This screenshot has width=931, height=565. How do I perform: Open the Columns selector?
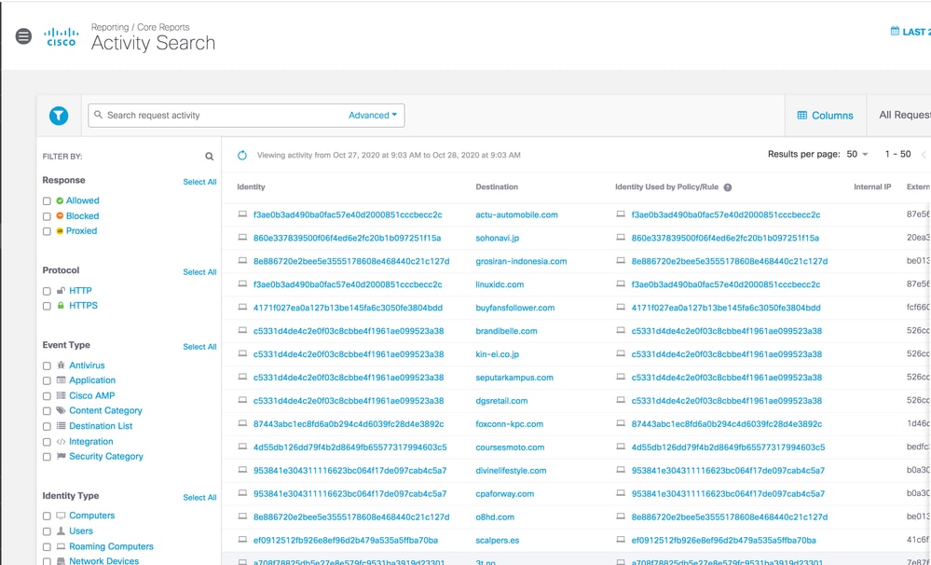pyautogui.click(x=826, y=116)
